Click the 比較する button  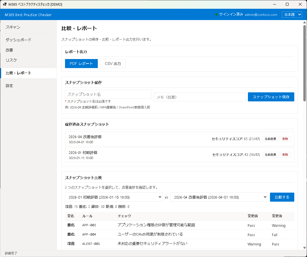tap(282, 197)
